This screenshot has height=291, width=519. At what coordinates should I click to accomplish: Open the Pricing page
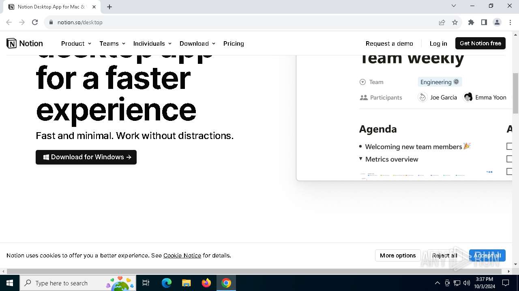click(234, 43)
